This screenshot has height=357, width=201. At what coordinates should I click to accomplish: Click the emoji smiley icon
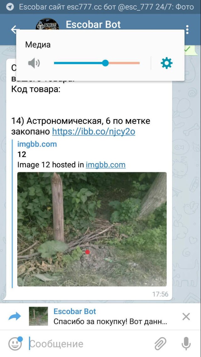(15, 343)
